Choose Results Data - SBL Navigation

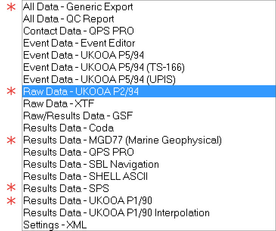point(91,164)
